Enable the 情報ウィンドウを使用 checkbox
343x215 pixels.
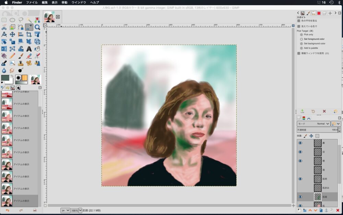(299, 53)
